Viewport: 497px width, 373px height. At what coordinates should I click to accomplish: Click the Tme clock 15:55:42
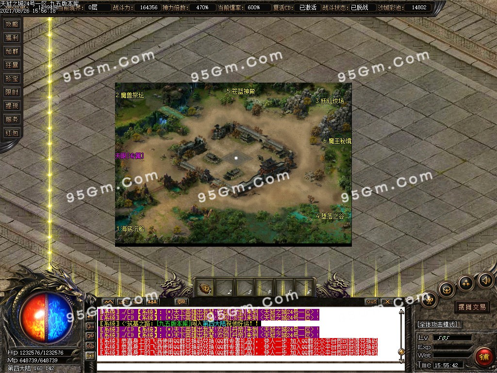[447, 365]
